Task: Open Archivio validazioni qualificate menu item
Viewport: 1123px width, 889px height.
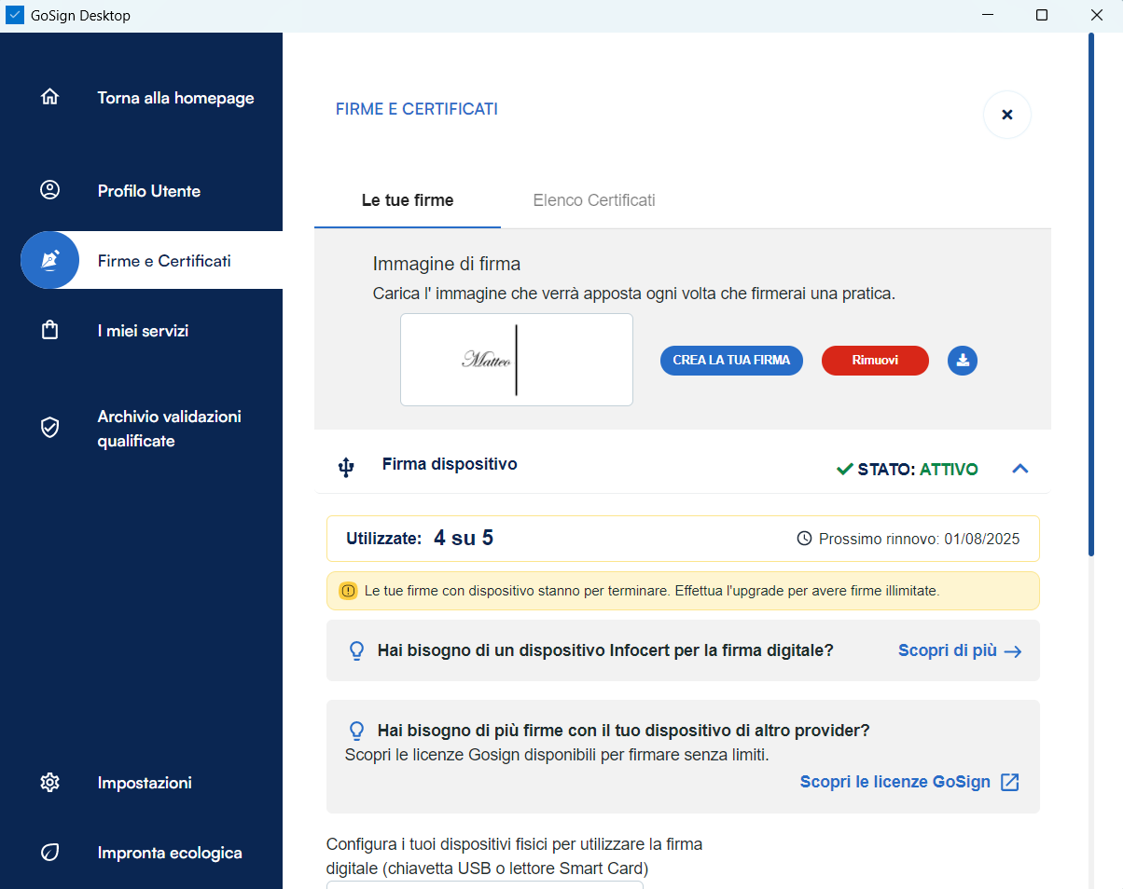Action: [x=169, y=429]
